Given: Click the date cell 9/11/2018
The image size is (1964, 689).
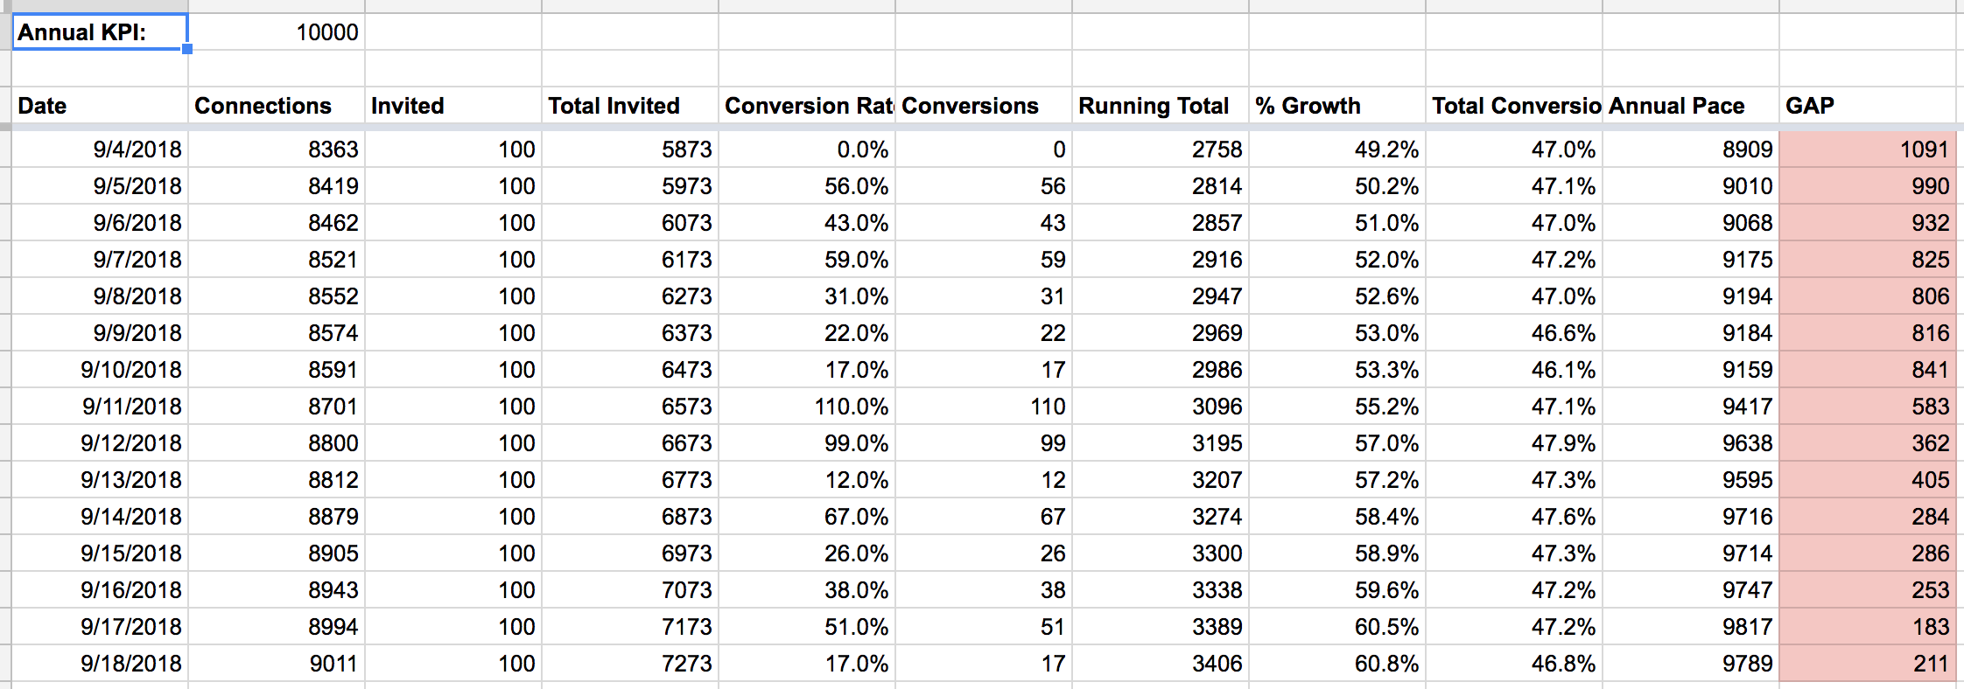Looking at the screenshot, I should (100, 407).
